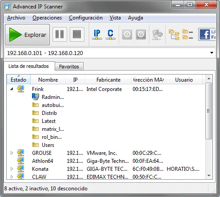The height and width of the screenshot is (197, 220).
Task: Select the GROUSE computer name
Action: point(42,153)
